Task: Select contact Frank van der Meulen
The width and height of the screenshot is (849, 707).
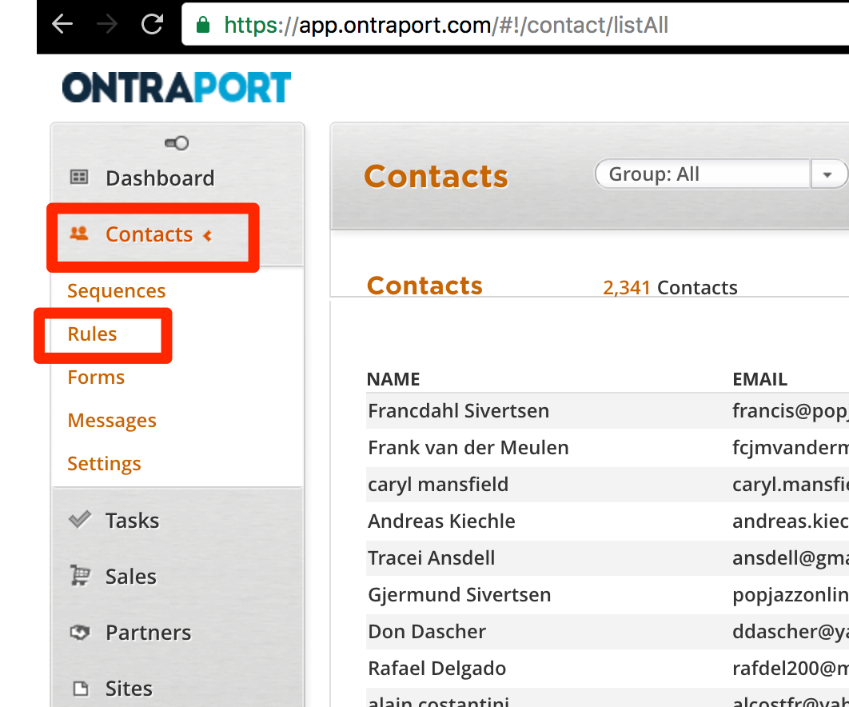Action: [x=468, y=448]
